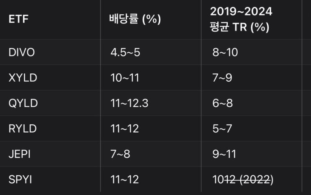Select the DIVO ticker cell
Viewport: 311px width, 195px height.
pos(21,52)
